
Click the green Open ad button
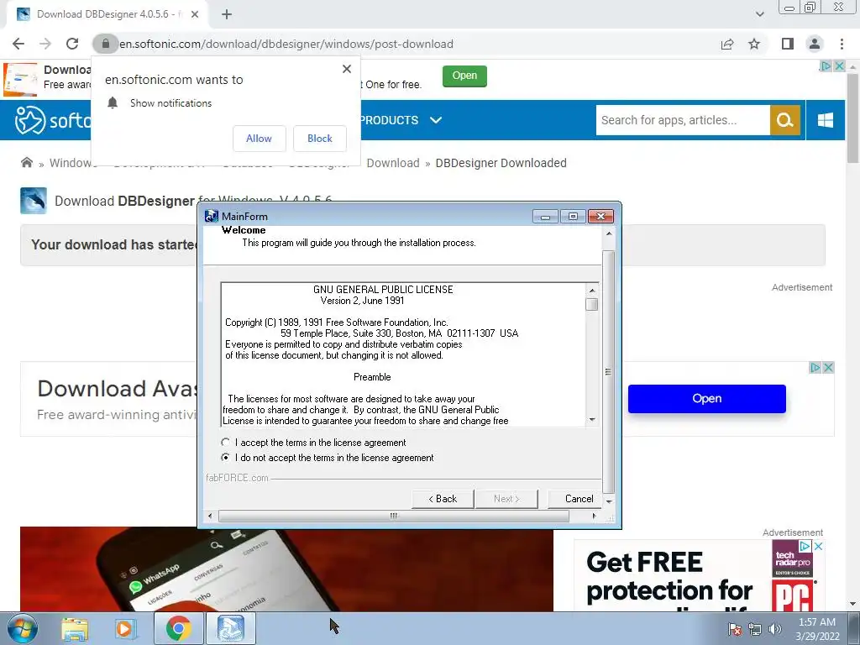(464, 76)
